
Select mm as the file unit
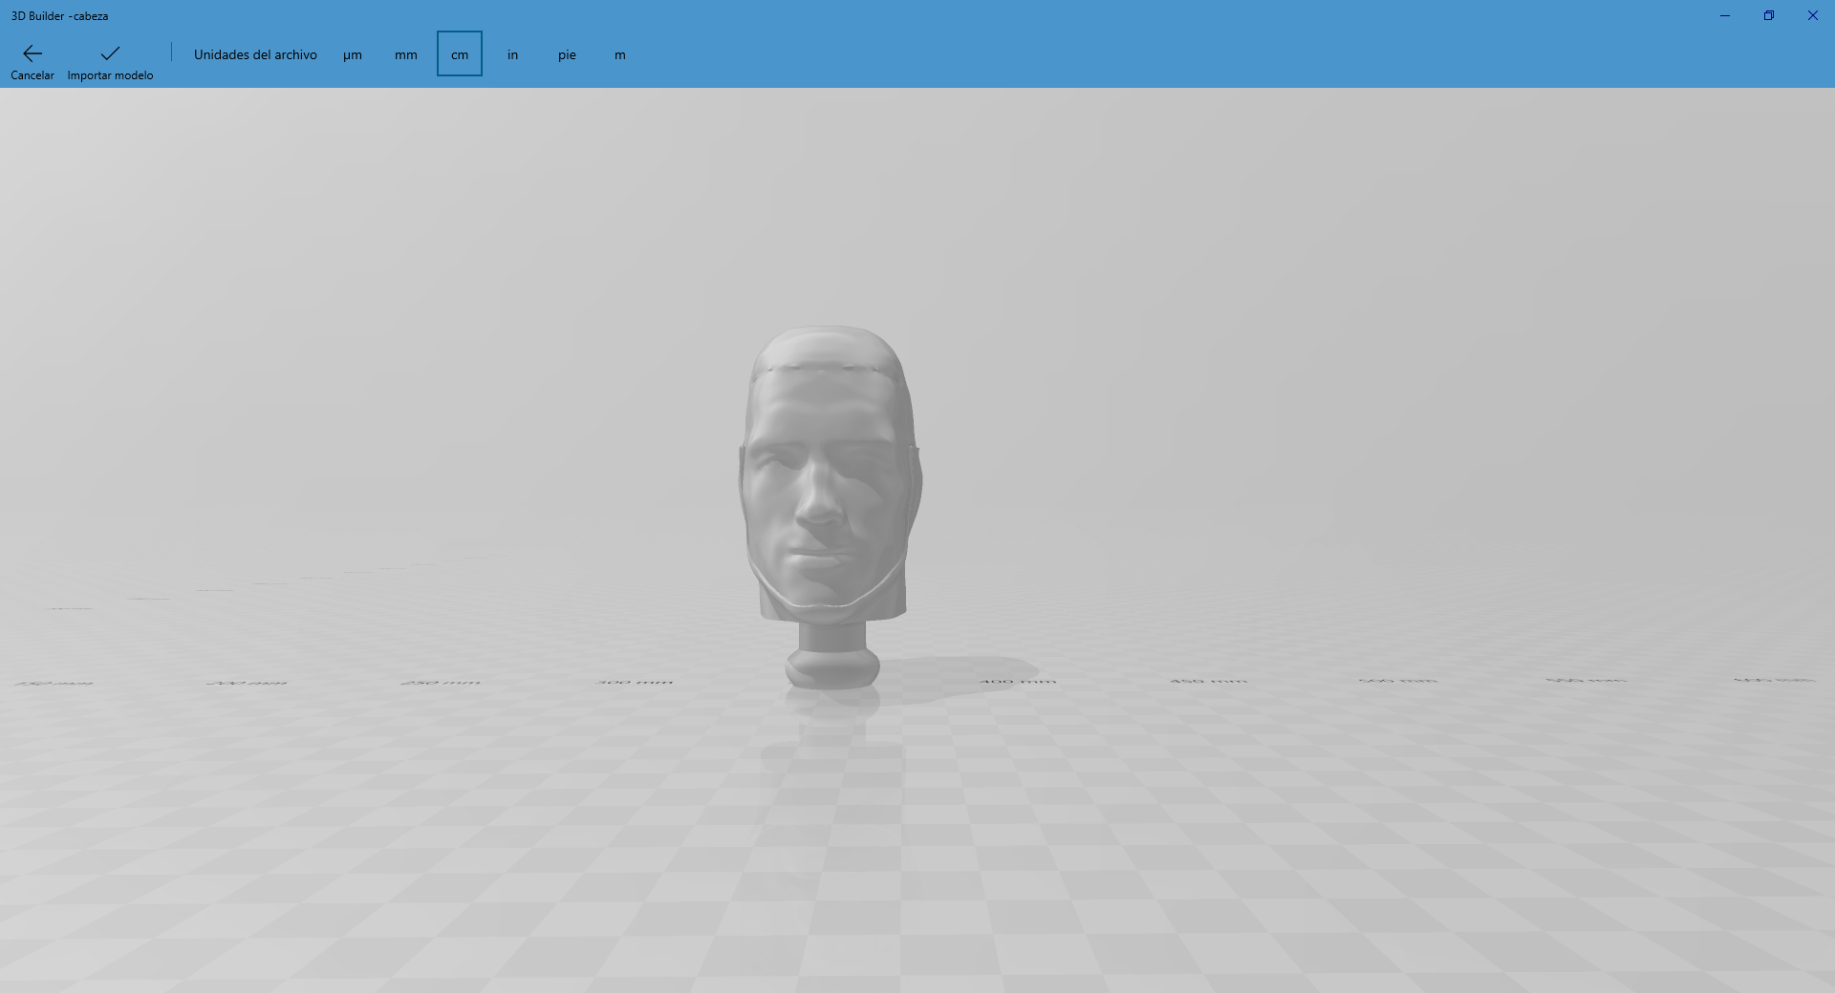click(405, 54)
